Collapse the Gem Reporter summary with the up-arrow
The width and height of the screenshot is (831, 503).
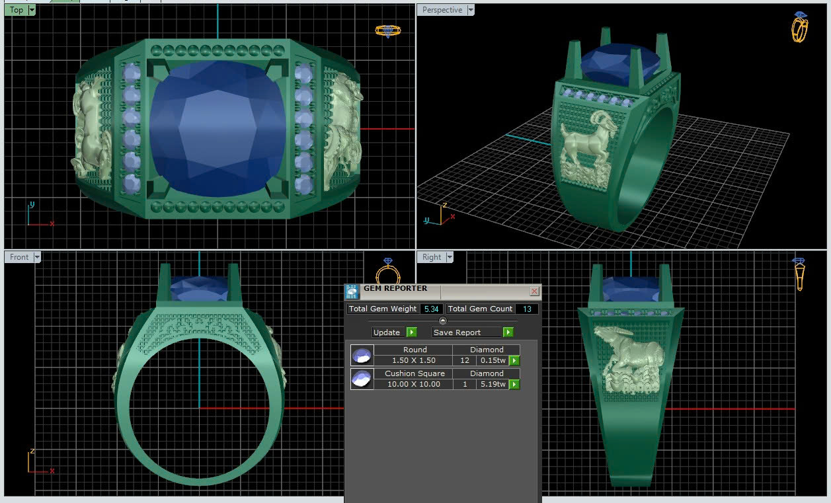click(x=443, y=321)
